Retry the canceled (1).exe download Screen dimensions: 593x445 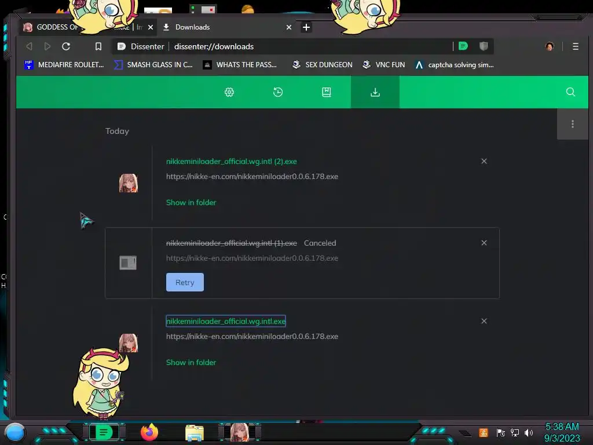pyautogui.click(x=185, y=282)
